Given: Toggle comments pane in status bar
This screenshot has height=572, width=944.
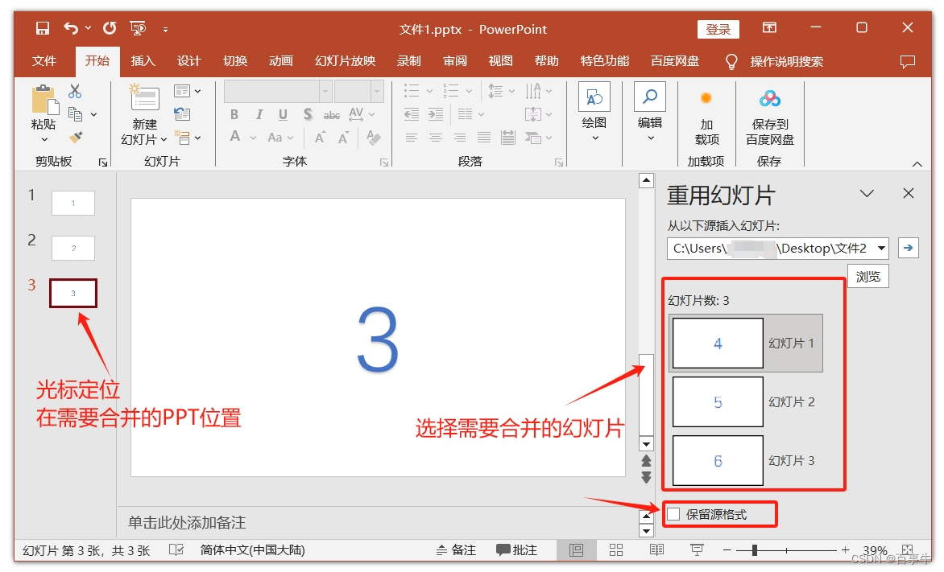Looking at the screenshot, I should click(516, 549).
